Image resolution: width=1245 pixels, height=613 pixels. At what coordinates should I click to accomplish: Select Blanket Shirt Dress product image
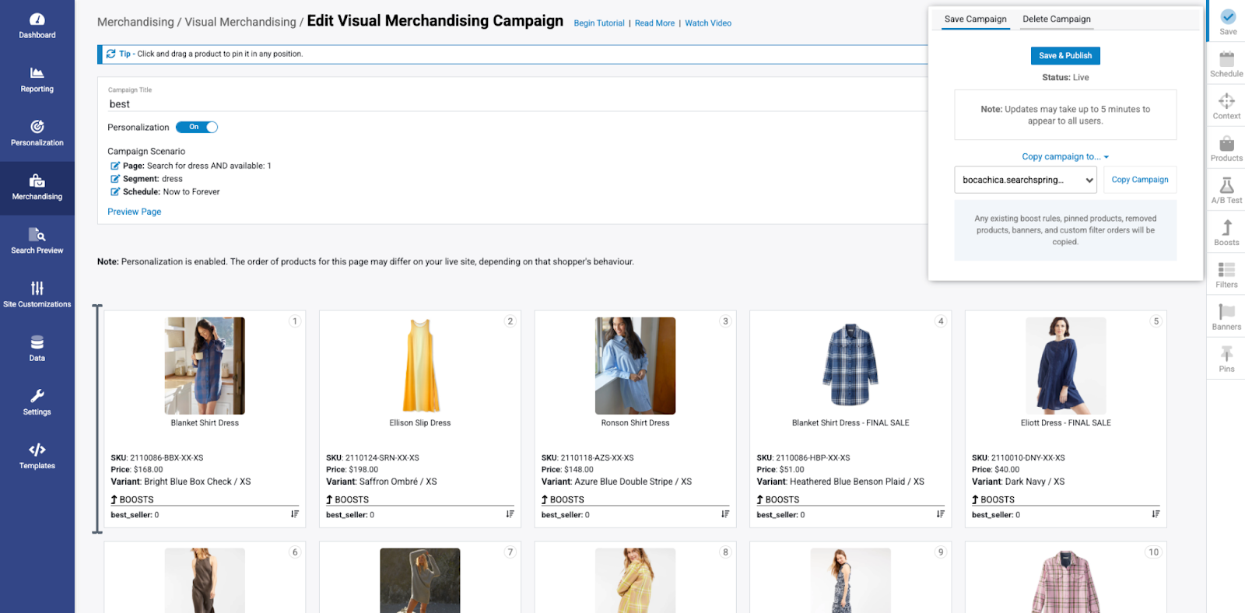pyautogui.click(x=205, y=366)
